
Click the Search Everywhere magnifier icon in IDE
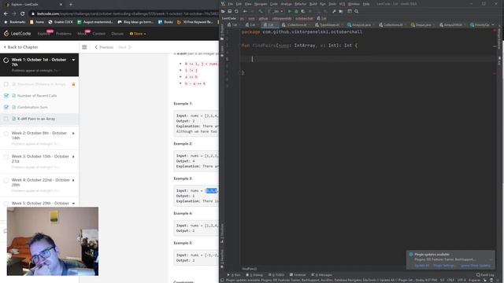pyautogui.click(x=357, y=11)
